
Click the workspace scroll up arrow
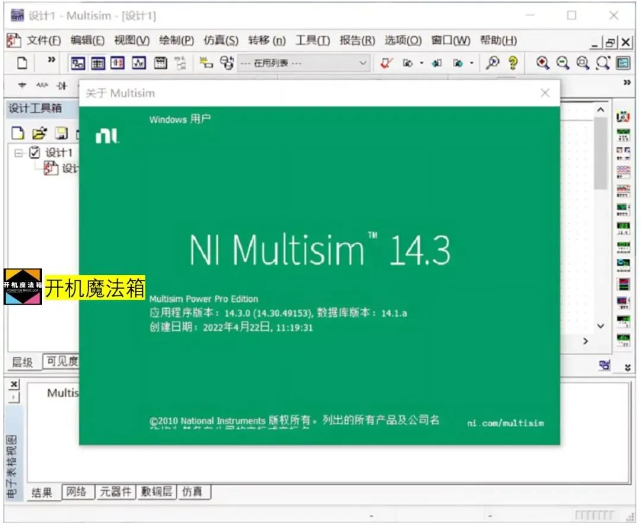[x=601, y=110]
